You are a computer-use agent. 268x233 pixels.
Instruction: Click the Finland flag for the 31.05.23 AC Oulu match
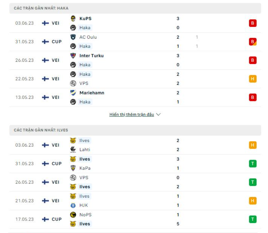coord(45,42)
